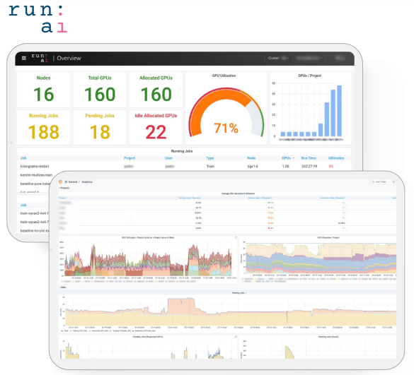
Task: Click the Job header of lower table
Action: pyautogui.click(x=23, y=205)
